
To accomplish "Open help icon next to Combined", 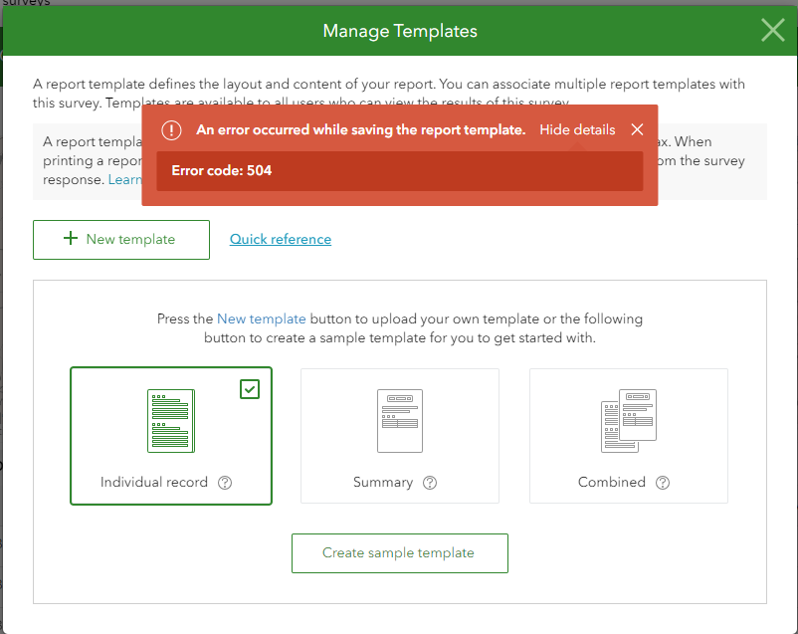I will [663, 483].
